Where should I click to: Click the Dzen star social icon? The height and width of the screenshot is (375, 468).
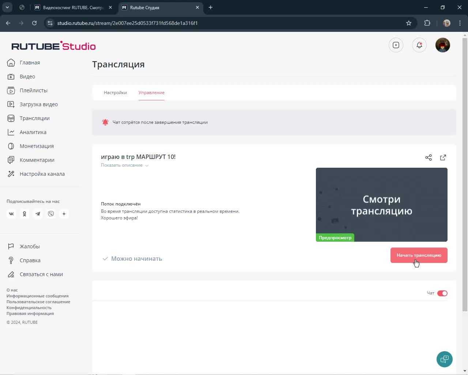[64, 214]
